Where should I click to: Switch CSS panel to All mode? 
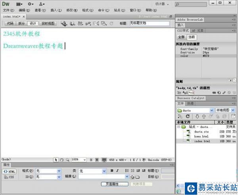181,37
